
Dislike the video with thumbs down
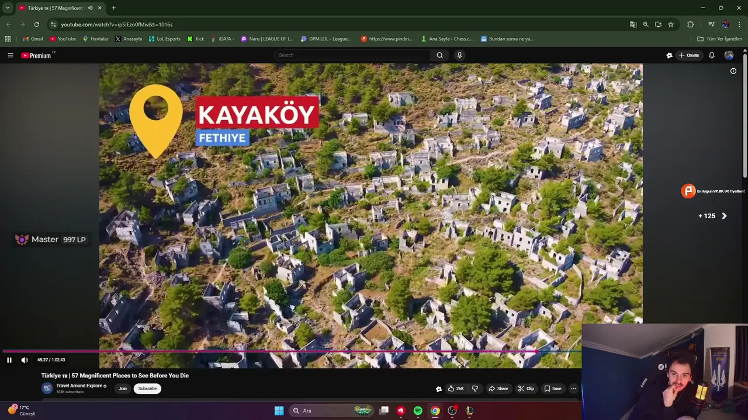click(475, 388)
